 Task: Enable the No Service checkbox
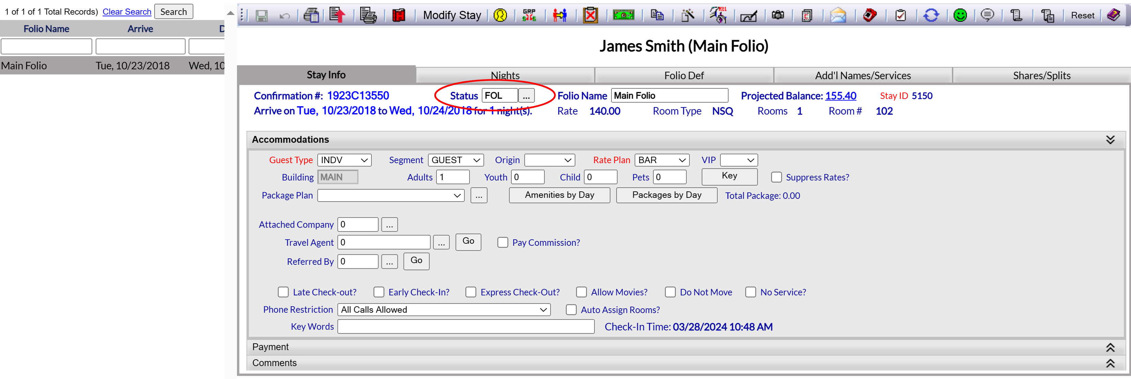(x=750, y=292)
